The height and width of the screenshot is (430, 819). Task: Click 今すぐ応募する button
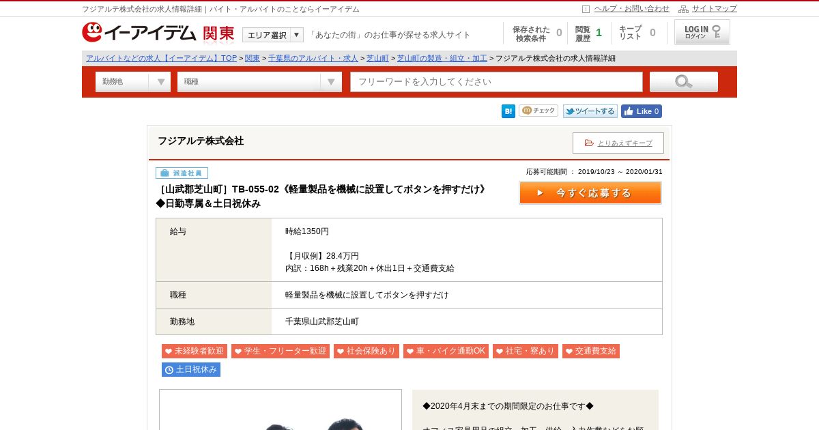point(590,193)
